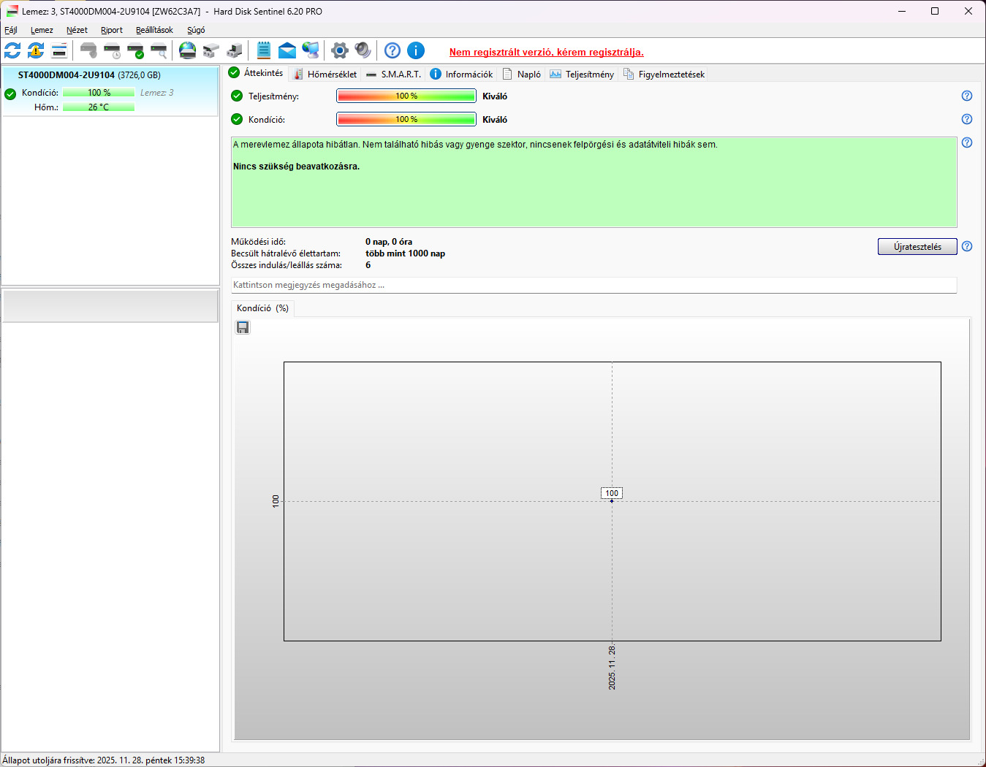Click the 'Összes indulás/leállás száma:' label
The image size is (986, 767).
pos(287,265)
